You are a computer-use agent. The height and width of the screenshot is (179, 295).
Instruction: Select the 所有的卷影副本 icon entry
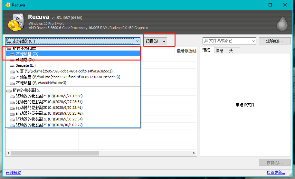coord(9,90)
